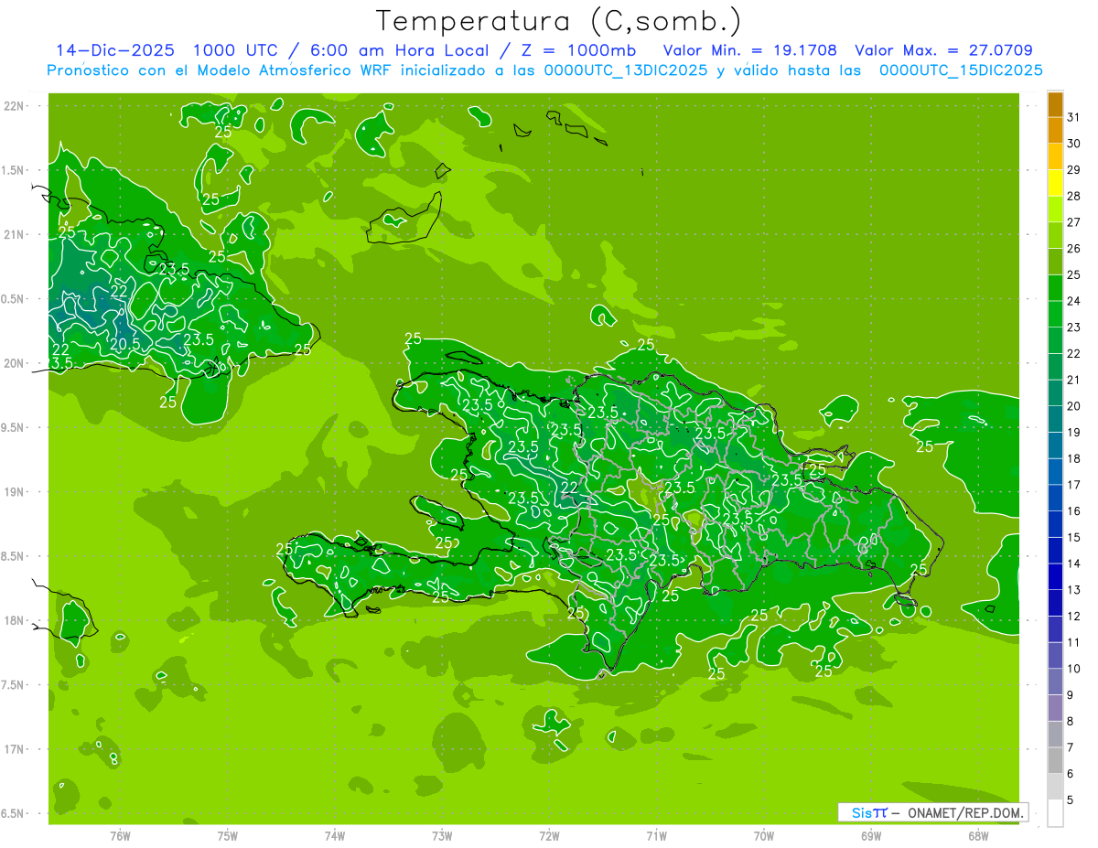1098x848 pixels.
Task: Click legend value "24" on color scale
Action: click(1073, 301)
